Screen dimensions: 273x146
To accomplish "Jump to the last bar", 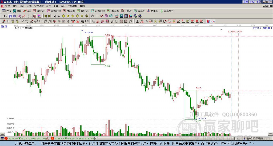I will [x=50, y=16].
